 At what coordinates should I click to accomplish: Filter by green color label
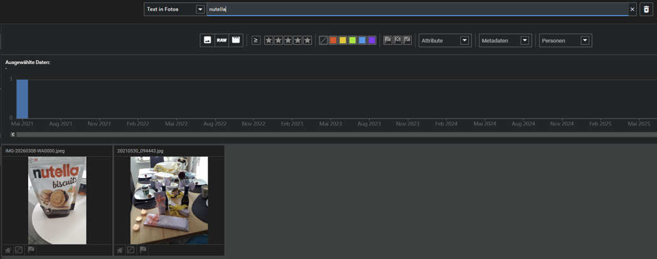tap(353, 40)
